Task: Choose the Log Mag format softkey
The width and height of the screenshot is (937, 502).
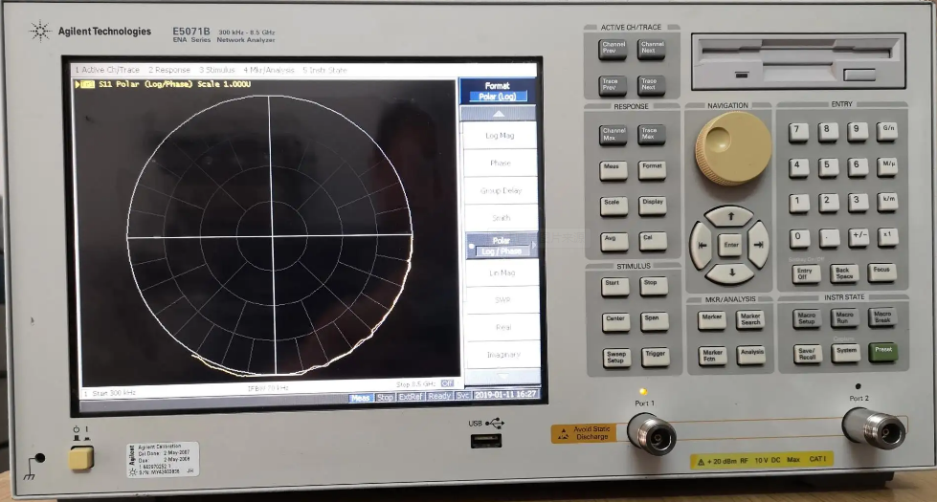Action: click(x=500, y=136)
